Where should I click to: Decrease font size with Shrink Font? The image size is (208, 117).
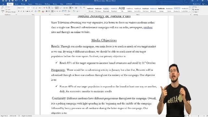[x=36, y=8]
